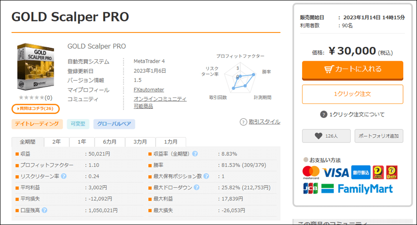Image resolution: width=417 pixels, height=225 pixels.
Task: Click the MetaTrader 4 text
Action: pyautogui.click(x=149, y=61)
